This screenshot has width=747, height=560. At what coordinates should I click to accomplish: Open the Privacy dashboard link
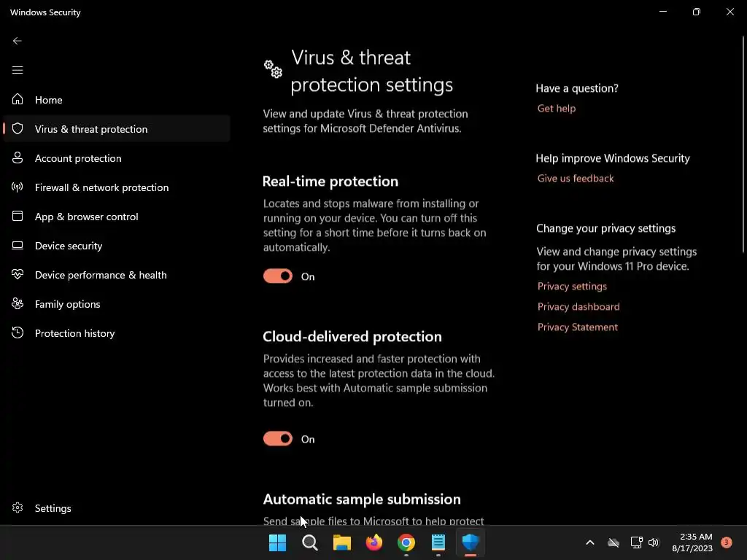click(x=578, y=307)
